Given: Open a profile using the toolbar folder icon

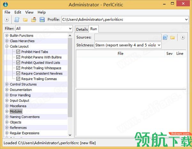Looking at the screenshot, I should click(x=25, y=20).
